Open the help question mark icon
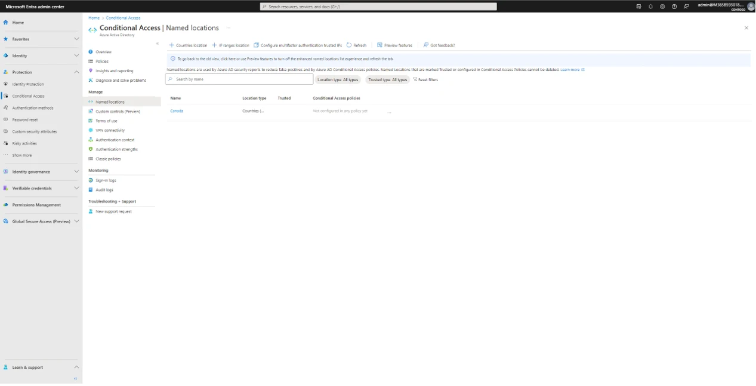Viewport: 756px width, 386px height. (674, 7)
